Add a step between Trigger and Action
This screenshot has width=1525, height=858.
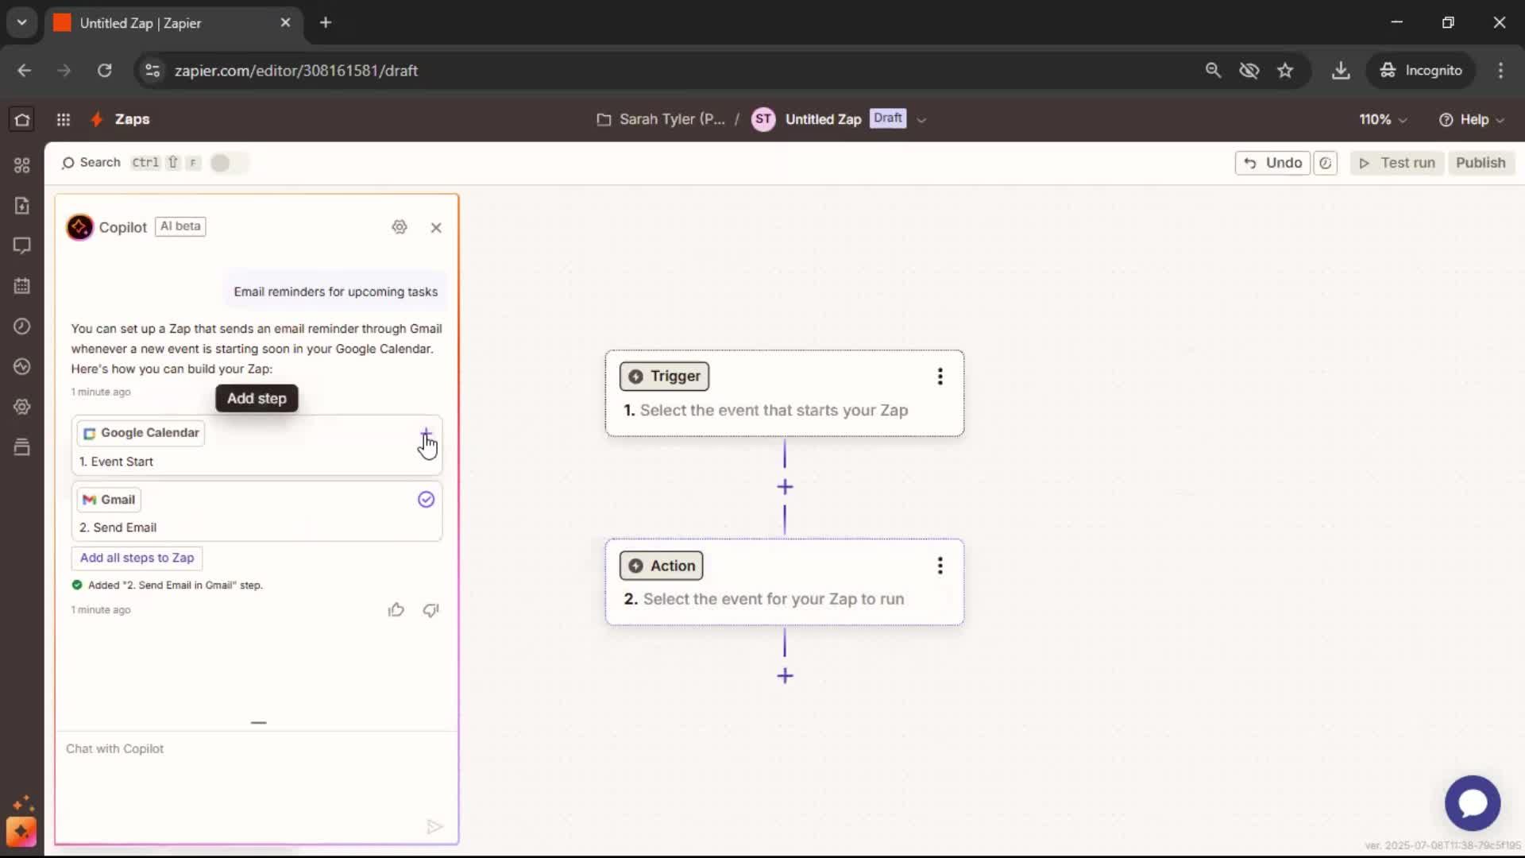point(785,487)
